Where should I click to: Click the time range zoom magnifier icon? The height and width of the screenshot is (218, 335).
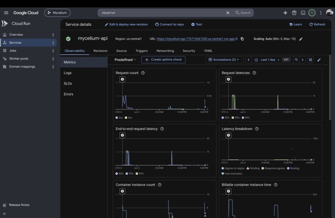(x=296, y=60)
